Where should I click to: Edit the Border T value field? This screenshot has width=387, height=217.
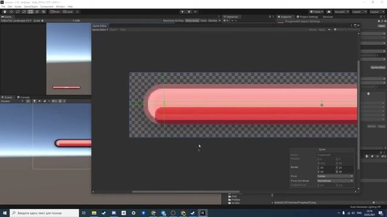pyautogui.click(x=345, y=168)
